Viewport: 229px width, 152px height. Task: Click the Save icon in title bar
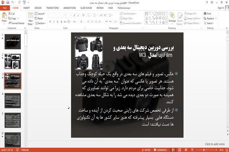coord(8,2)
